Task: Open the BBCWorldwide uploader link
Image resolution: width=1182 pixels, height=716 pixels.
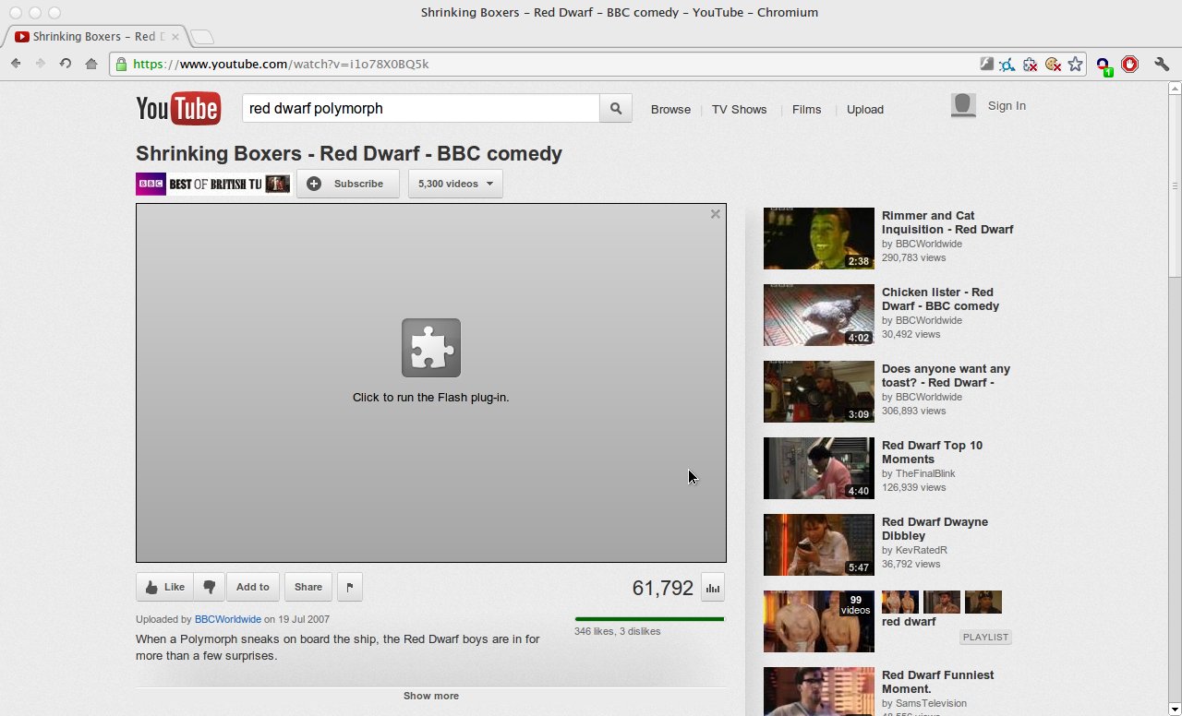Action: (x=228, y=619)
